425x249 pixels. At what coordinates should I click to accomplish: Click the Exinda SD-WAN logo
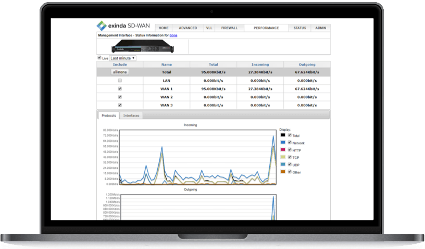pyautogui.click(x=123, y=26)
